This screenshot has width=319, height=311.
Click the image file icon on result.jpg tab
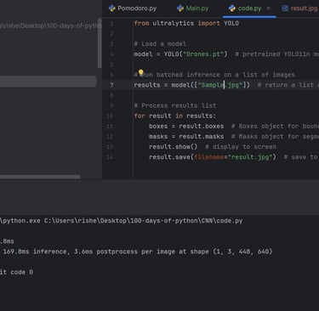pyautogui.click(x=285, y=8)
